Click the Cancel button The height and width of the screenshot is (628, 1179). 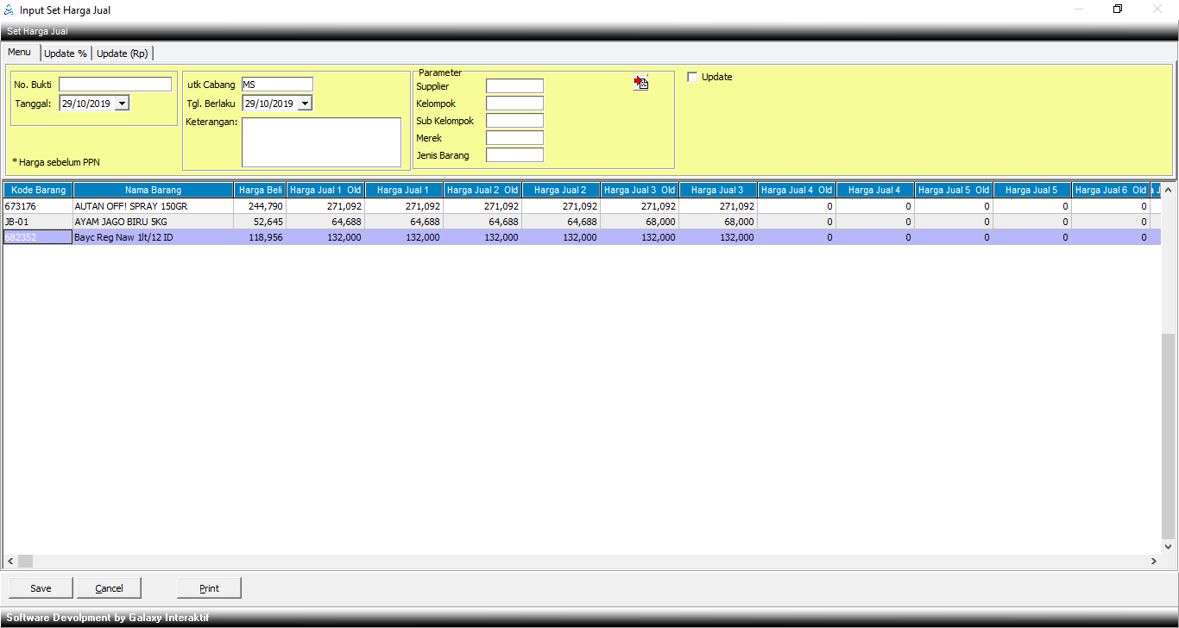coord(109,588)
